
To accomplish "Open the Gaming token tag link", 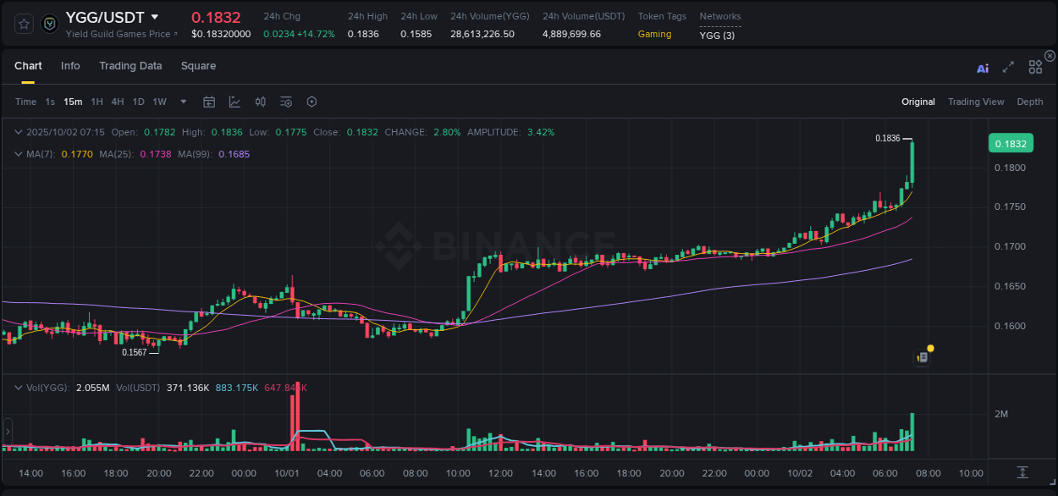I will coord(654,34).
